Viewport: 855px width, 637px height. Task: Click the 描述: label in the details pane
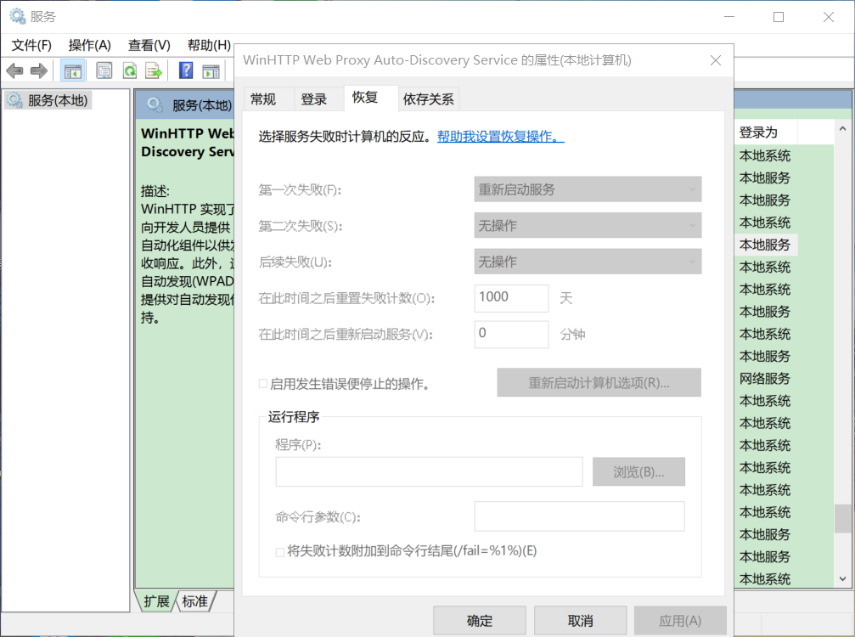point(155,191)
